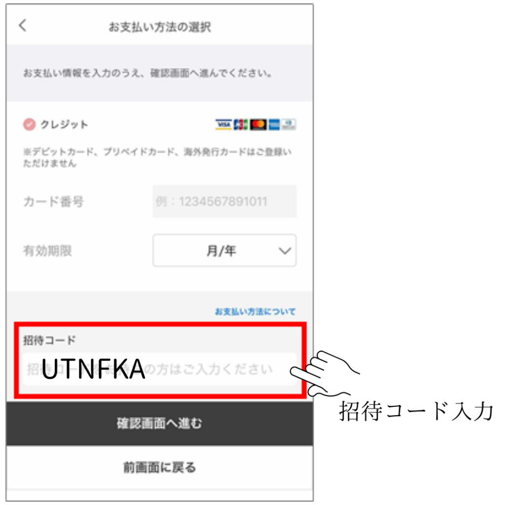Screen dimensions: 505x505
Task: Click the 有効期限 field label
Action: tap(47, 251)
